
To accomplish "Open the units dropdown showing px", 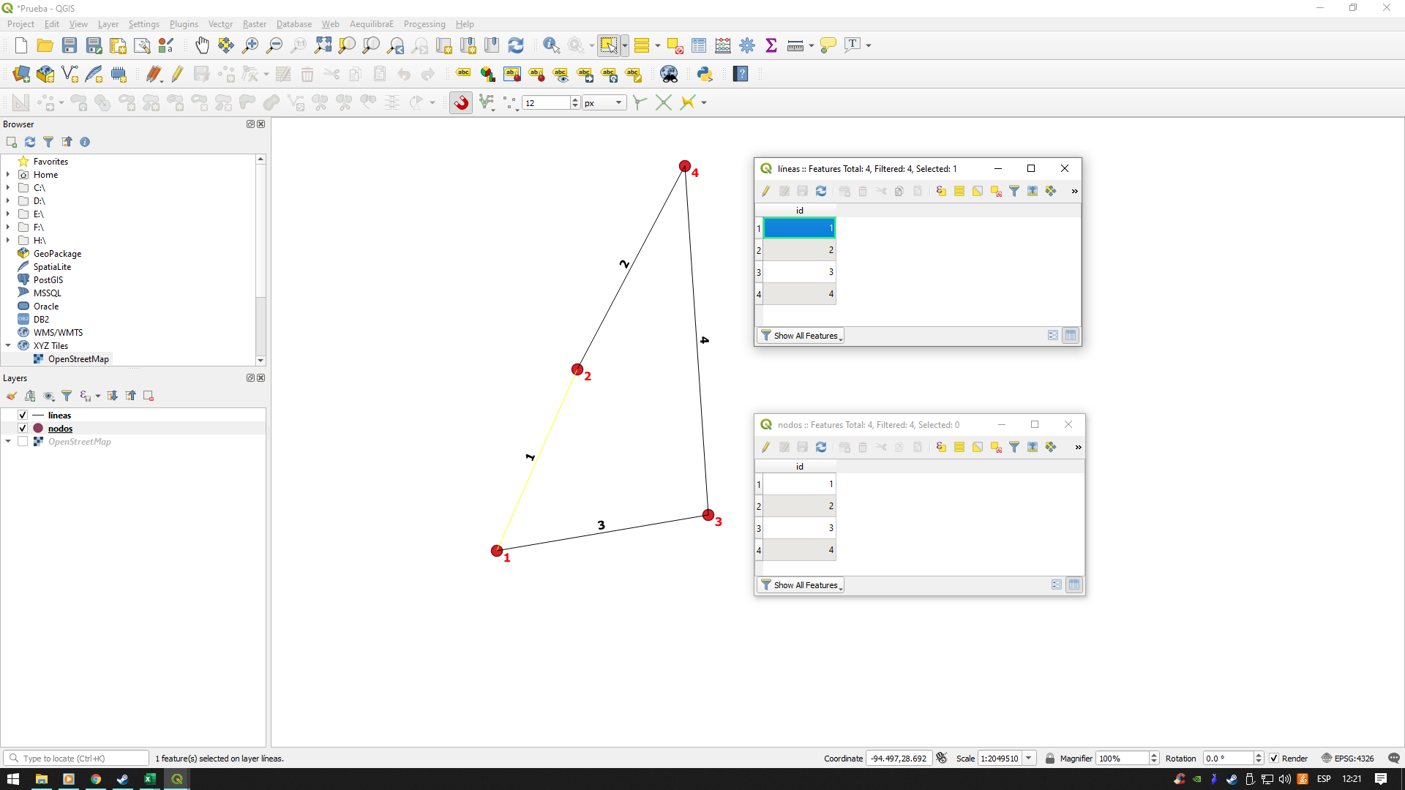I will point(604,102).
